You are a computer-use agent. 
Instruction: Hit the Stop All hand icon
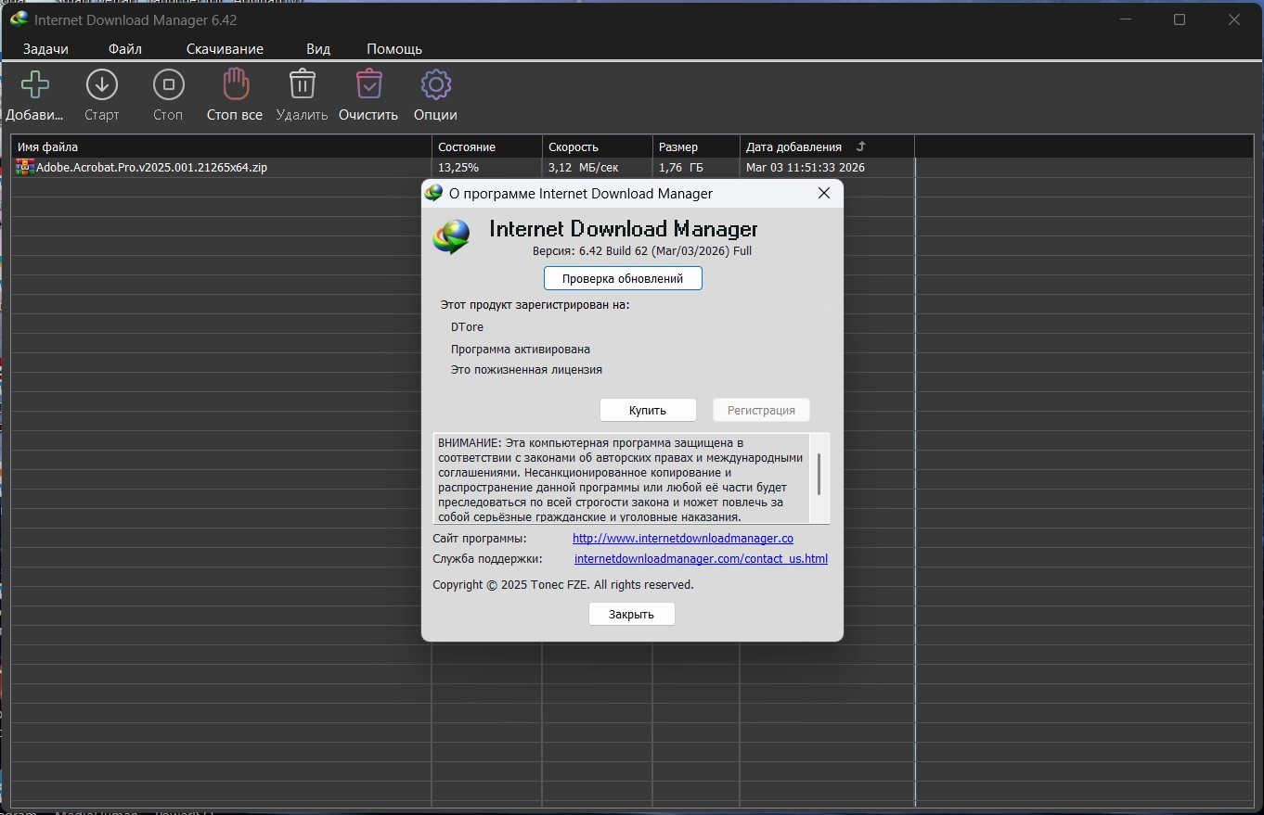(x=235, y=85)
